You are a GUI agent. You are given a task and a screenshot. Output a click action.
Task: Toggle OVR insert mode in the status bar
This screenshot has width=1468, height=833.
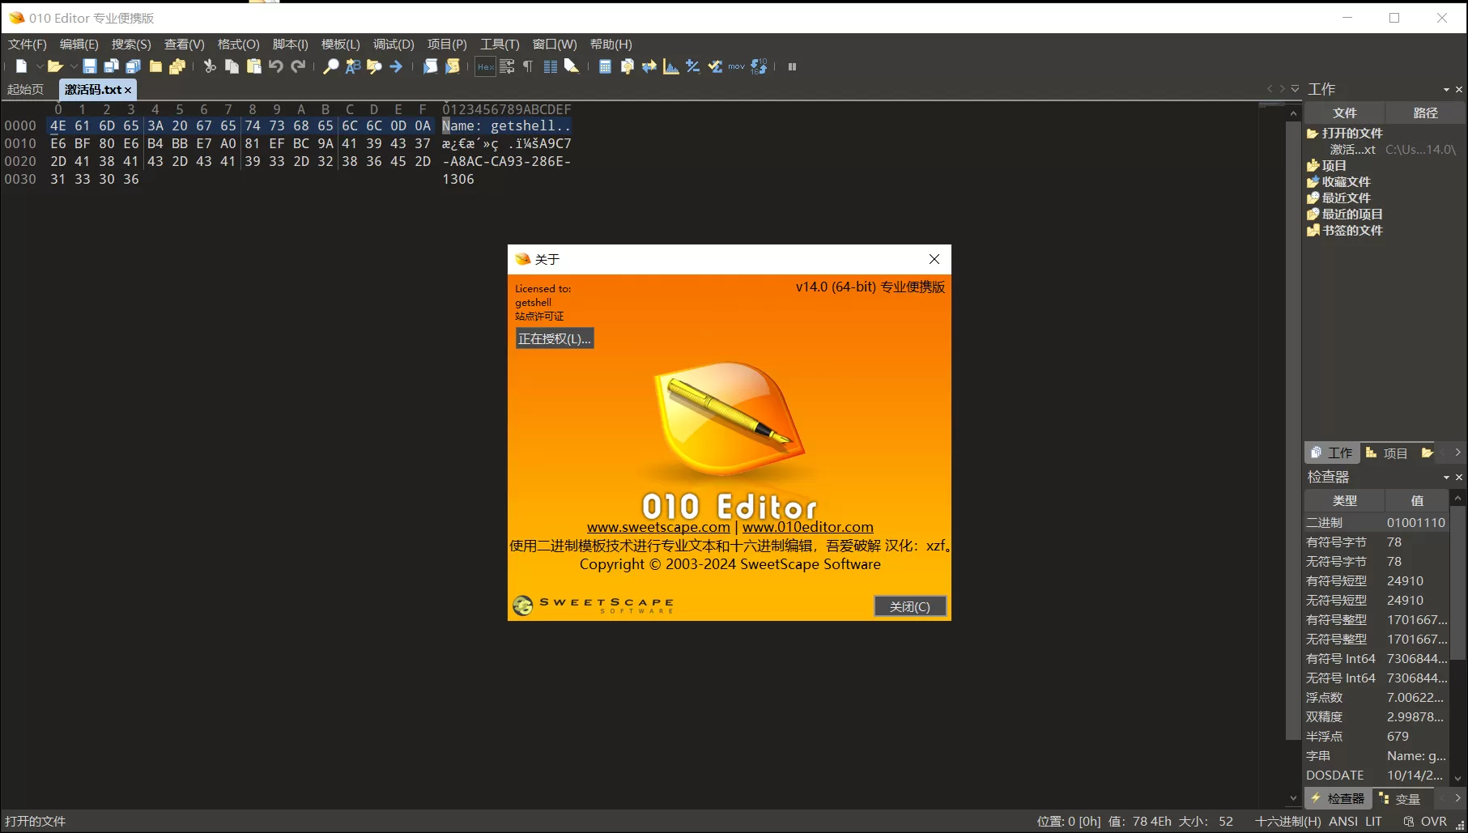pos(1433,821)
